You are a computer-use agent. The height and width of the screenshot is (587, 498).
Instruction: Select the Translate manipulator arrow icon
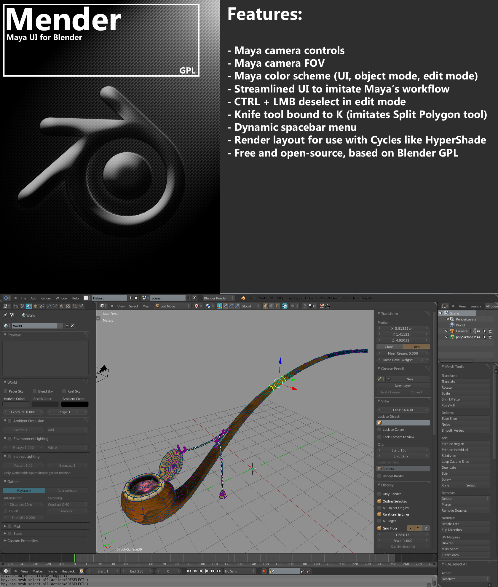[x=225, y=306]
